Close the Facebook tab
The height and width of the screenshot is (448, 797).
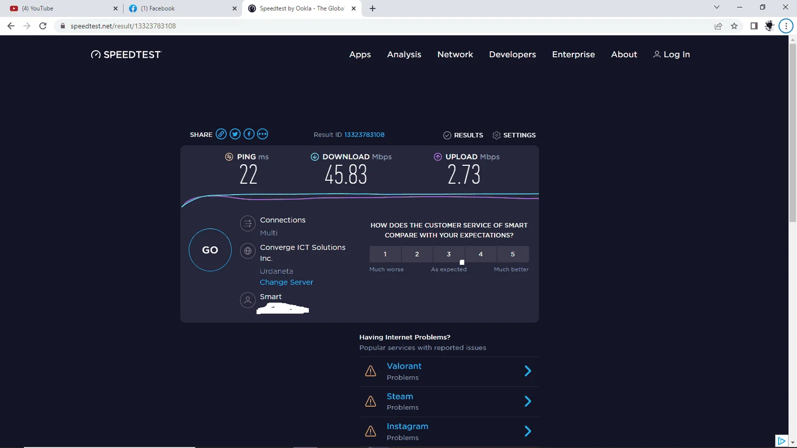[235, 8]
